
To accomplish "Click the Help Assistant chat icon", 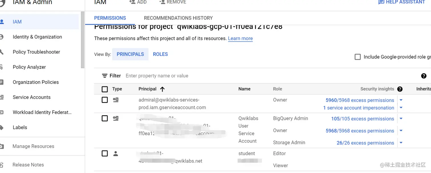I will pyautogui.click(x=381, y=2).
